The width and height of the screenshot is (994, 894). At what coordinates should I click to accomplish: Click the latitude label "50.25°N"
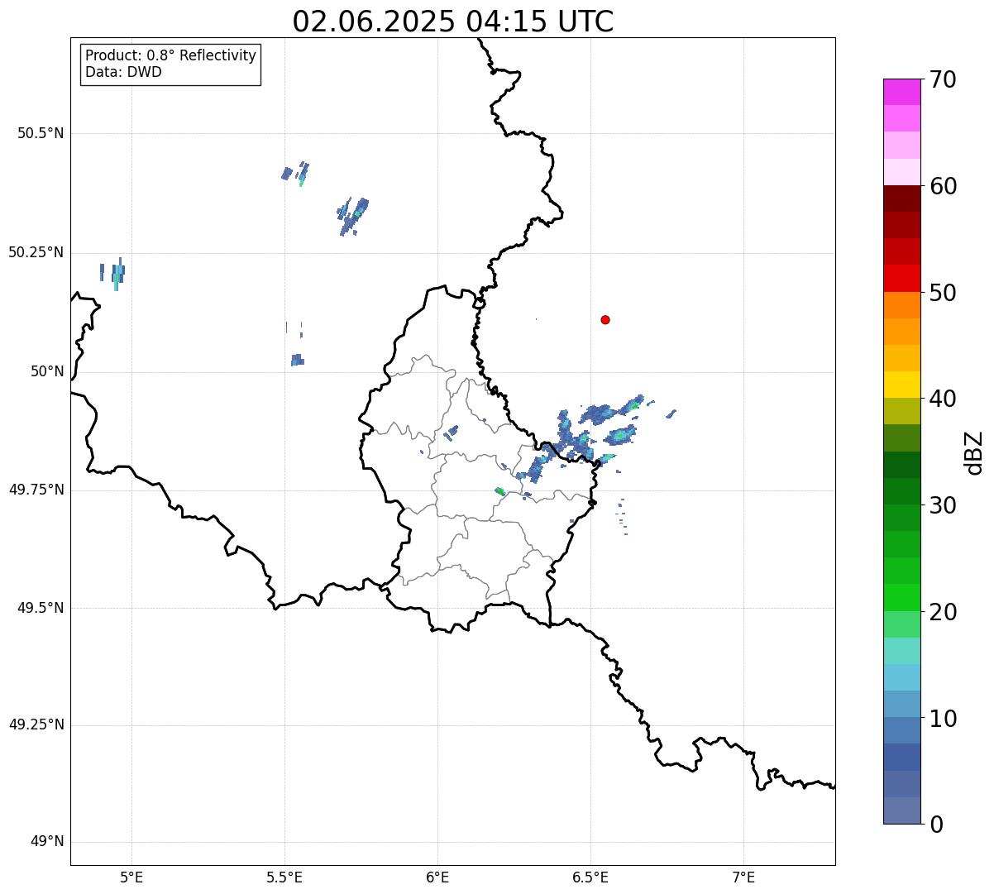[36, 252]
